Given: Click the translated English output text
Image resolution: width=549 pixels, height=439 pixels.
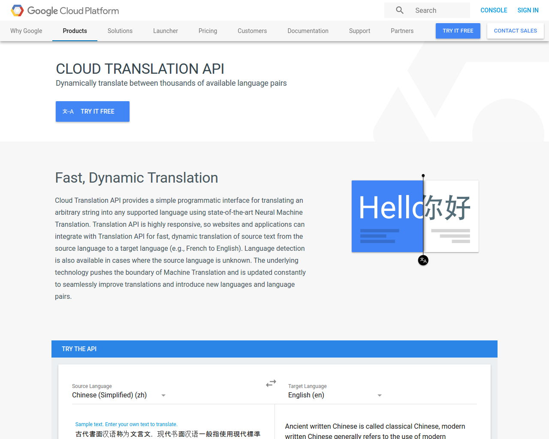Looking at the screenshot, I should (x=375, y=431).
